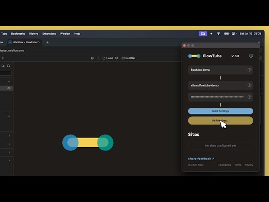This screenshot has width=269, height=202.
Task: Open the Bookmarks menu
Action: click(x=18, y=34)
